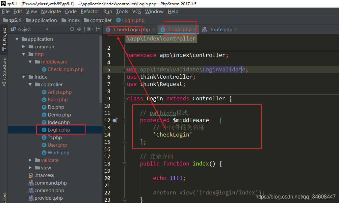Toggle the 1: Project side tool button
Screen dimensions: 339x203
coord(4,39)
